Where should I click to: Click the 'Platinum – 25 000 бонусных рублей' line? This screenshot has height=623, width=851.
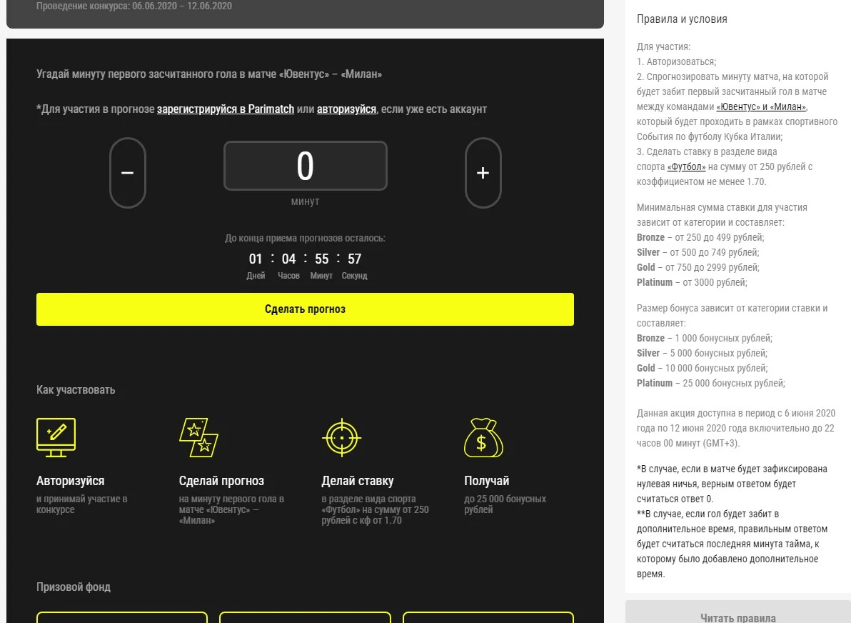point(711,383)
